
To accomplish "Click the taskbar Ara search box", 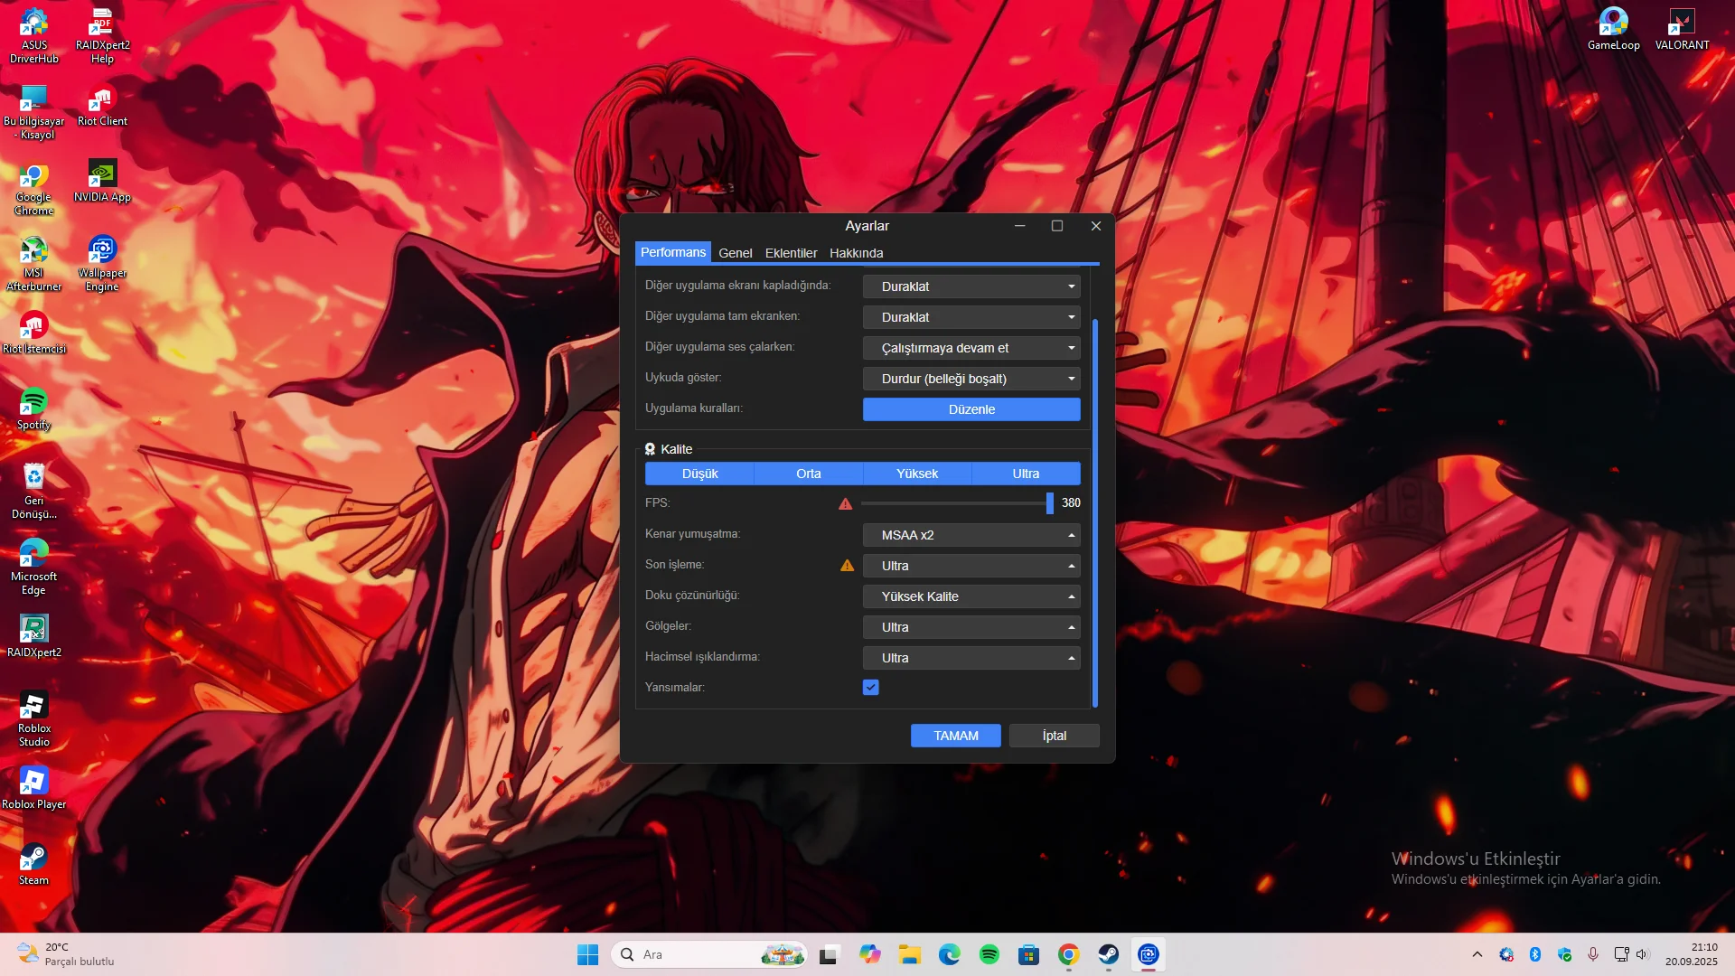I will [709, 954].
